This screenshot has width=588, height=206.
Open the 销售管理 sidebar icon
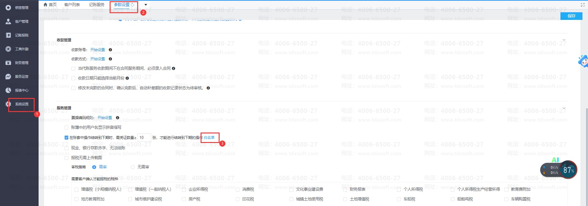coord(8,8)
